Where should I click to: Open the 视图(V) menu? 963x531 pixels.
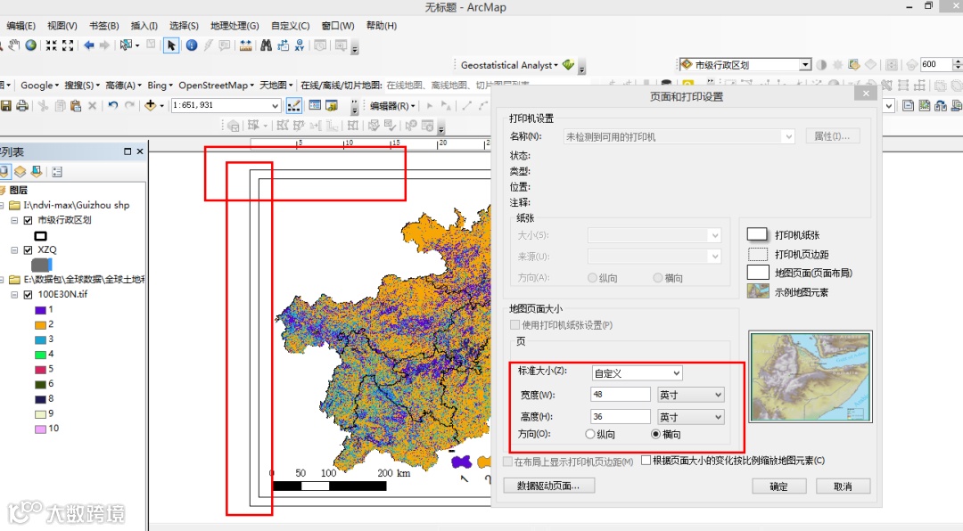coord(62,26)
